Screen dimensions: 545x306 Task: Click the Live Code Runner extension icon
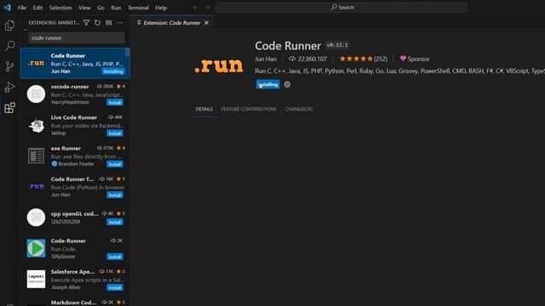coord(36,125)
